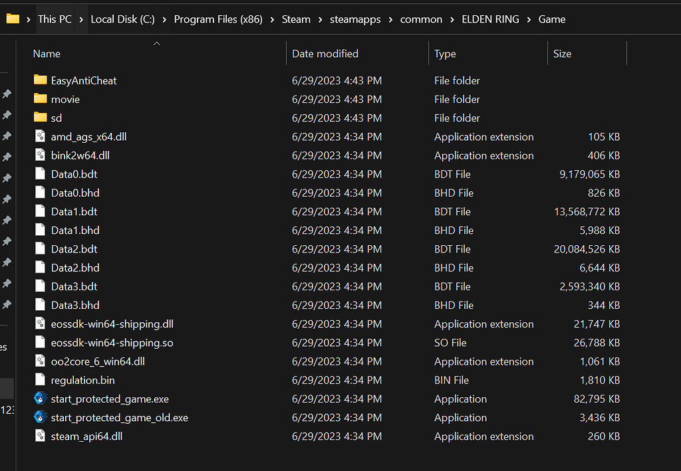Select the Data2.bdt file row

327,249
